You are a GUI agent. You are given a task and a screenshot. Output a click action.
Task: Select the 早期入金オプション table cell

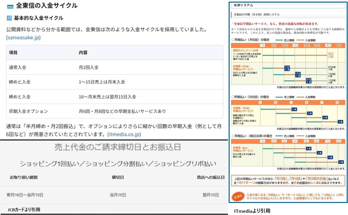coord(28,111)
